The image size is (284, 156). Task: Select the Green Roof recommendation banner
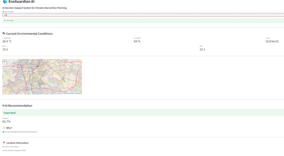(143, 112)
